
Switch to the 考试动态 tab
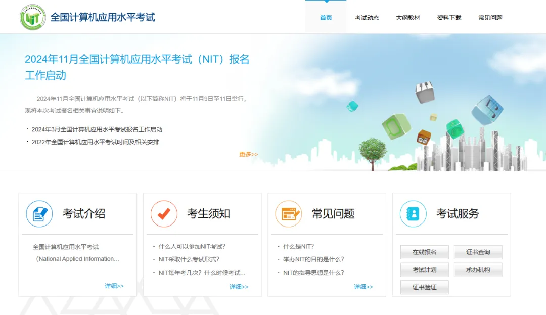coord(367,17)
